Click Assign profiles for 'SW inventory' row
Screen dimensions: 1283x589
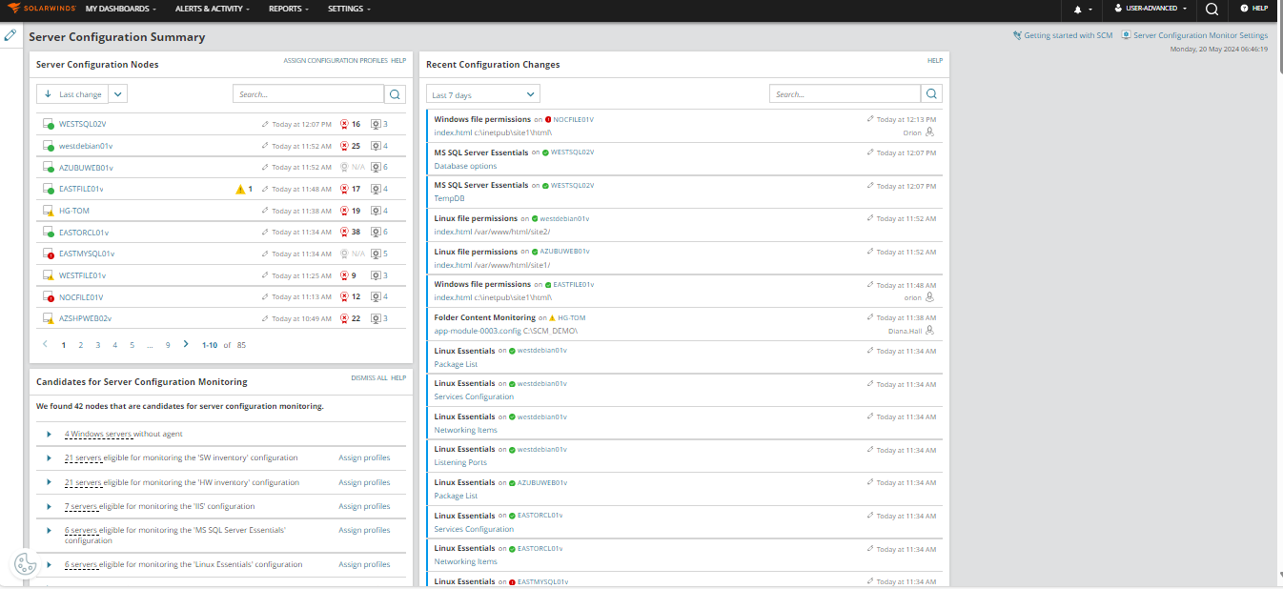tap(364, 457)
